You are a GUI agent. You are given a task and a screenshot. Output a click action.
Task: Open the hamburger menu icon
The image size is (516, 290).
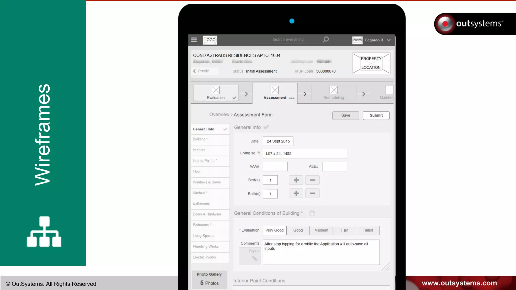pos(194,40)
